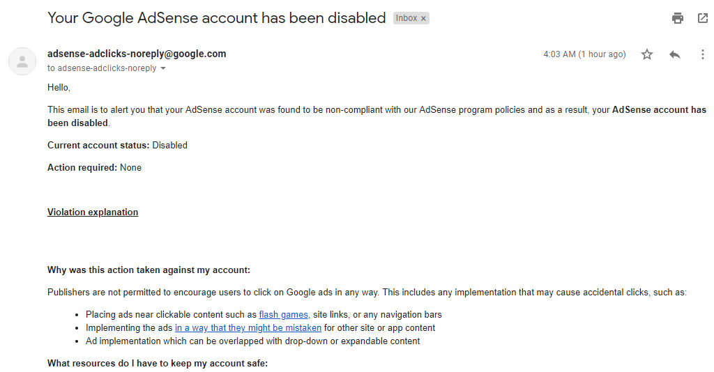Click "What resources do I have" heading
The width and height of the screenshot is (714, 372).
(x=157, y=364)
